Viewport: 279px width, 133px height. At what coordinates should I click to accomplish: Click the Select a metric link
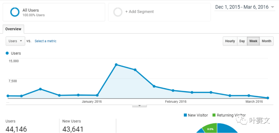coord(45,41)
